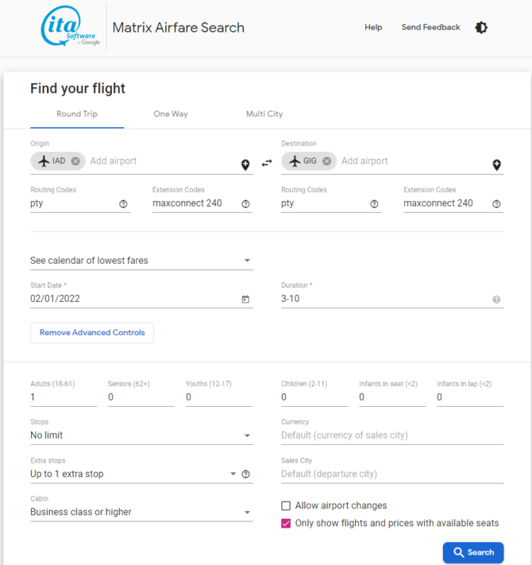Viewport: 532px width, 565px height.
Task: Switch to the One Way tab
Action: pyautogui.click(x=171, y=114)
